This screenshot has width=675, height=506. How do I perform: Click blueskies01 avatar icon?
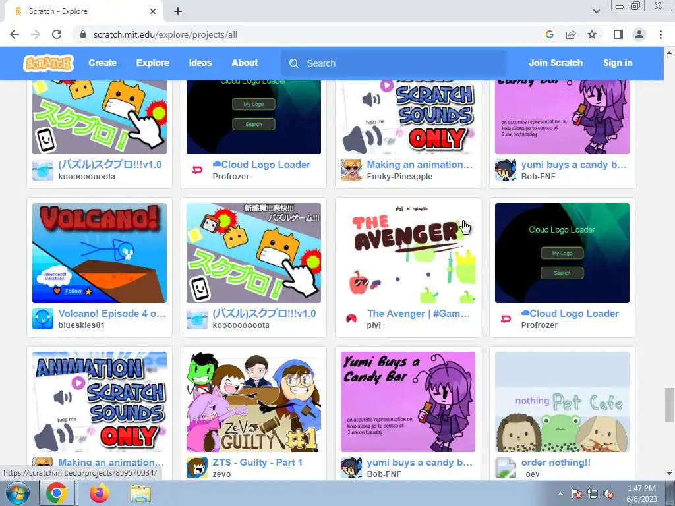[43, 319]
